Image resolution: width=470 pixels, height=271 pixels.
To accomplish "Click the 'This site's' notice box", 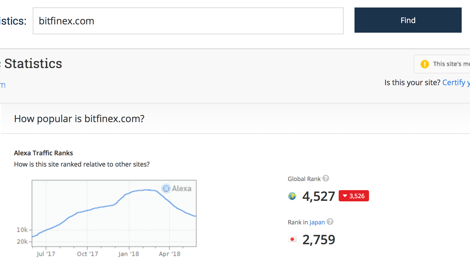I will (x=442, y=64).
